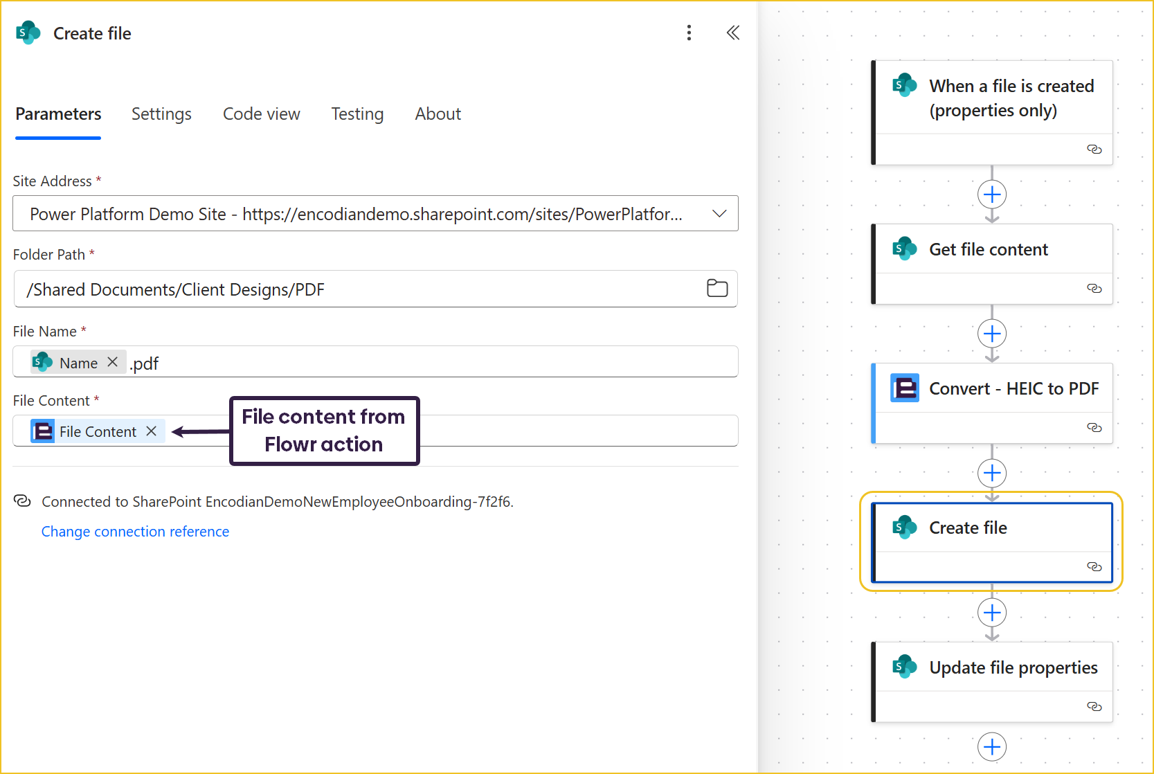The width and height of the screenshot is (1154, 774).
Task: Insert step below Get file content
Action: click(991, 334)
